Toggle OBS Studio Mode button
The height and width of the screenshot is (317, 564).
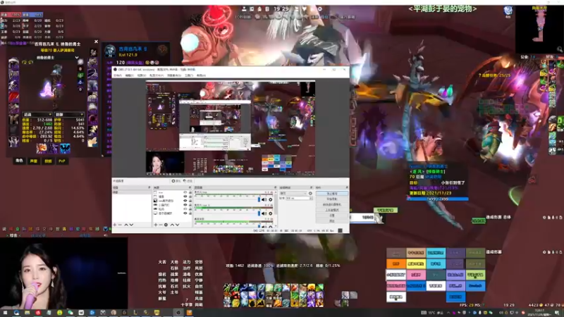click(331, 210)
